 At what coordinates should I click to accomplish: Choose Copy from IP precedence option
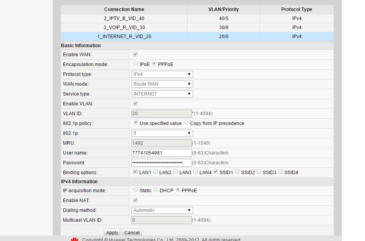(186, 123)
